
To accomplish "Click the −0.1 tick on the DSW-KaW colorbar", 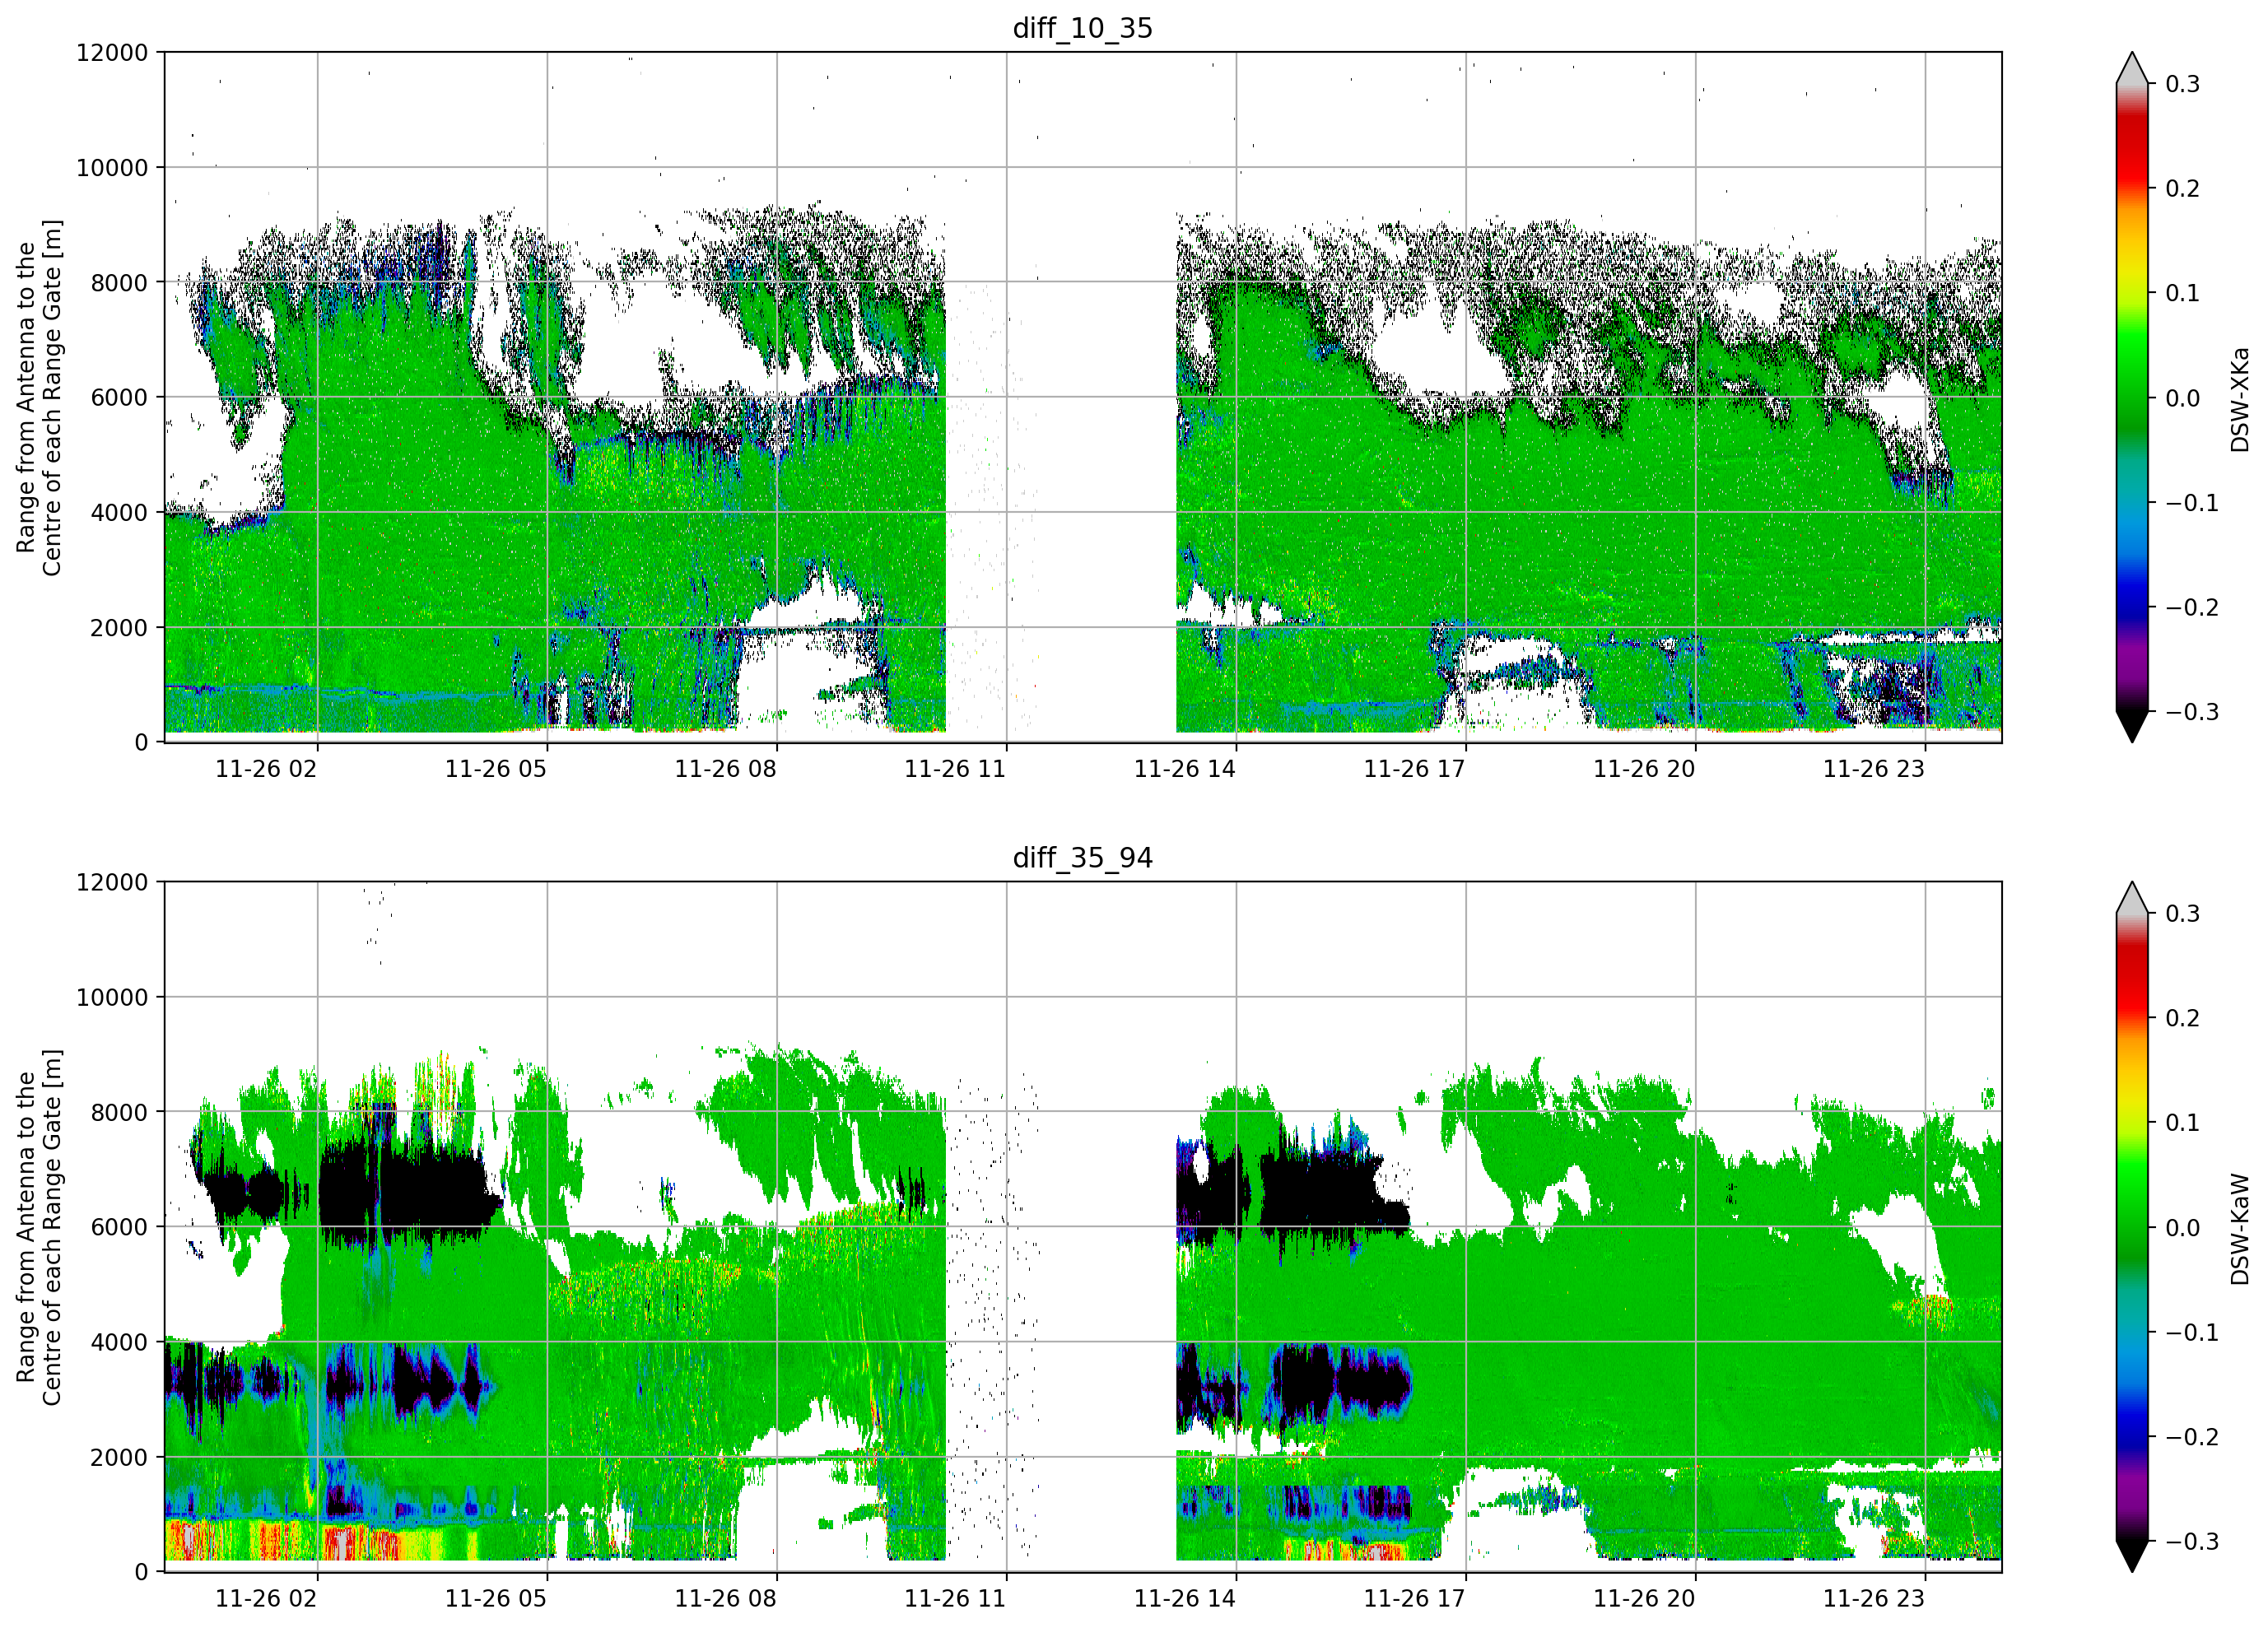I will point(2192,1333).
